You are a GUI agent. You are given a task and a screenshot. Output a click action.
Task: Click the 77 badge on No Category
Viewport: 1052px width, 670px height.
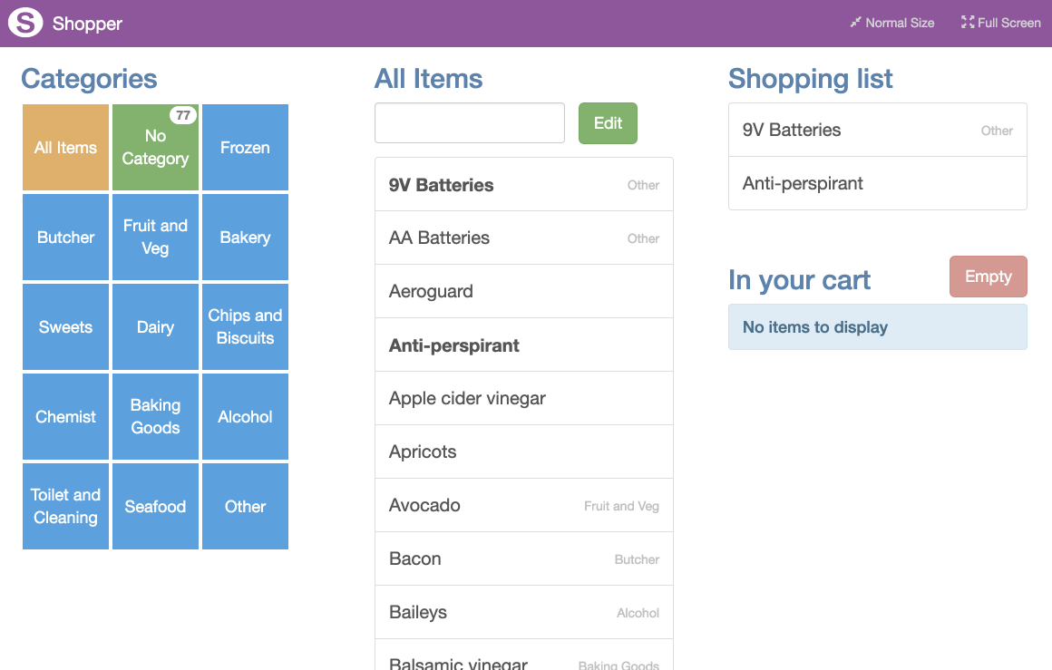click(x=183, y=115)
